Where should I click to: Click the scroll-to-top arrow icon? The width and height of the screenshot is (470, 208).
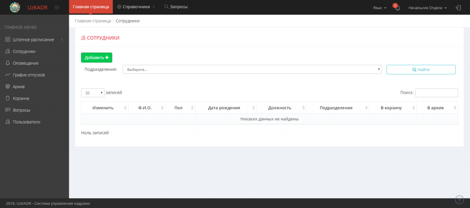pos(459,199)
